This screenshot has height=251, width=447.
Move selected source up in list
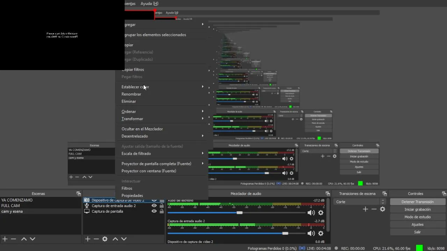click(115, 239)
